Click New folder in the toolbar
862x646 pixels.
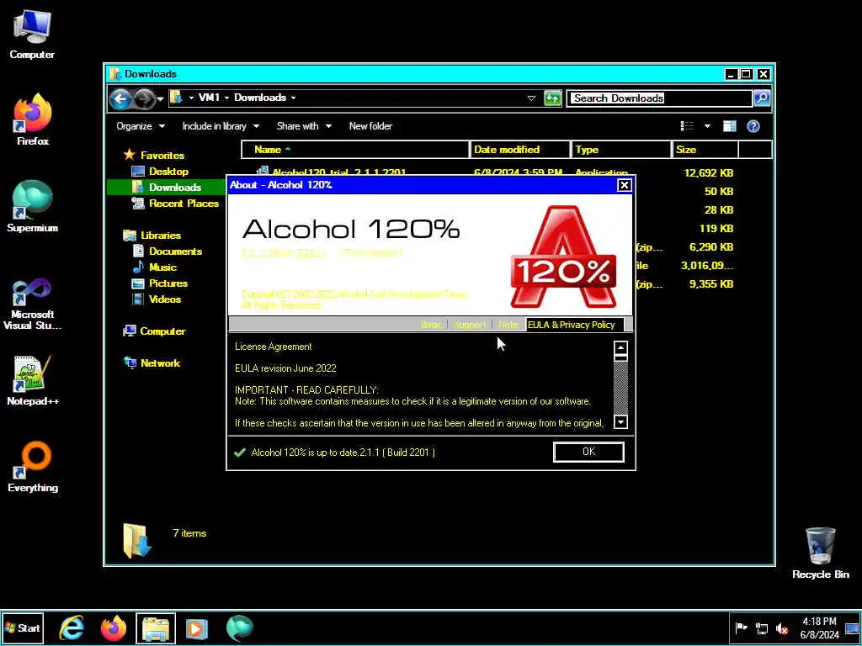(370, 126)
